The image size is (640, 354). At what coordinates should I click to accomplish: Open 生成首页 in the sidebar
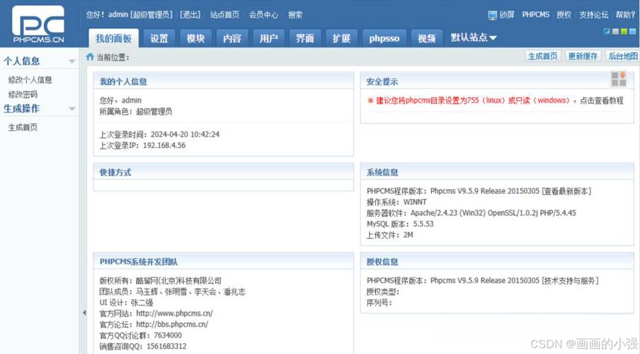click(x=23, y=127)
